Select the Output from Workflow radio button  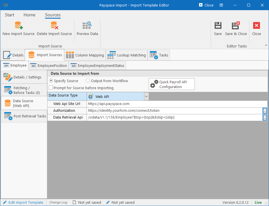click(88, 80)
